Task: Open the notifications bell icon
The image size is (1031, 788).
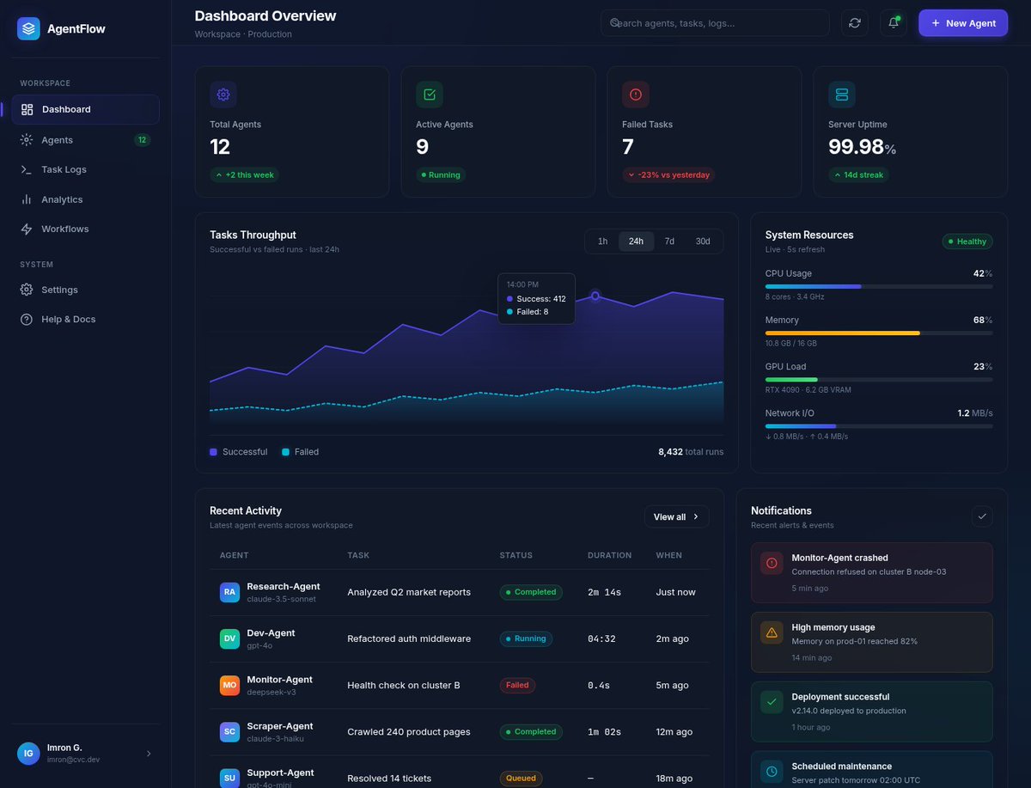Action: coord(894,23)
